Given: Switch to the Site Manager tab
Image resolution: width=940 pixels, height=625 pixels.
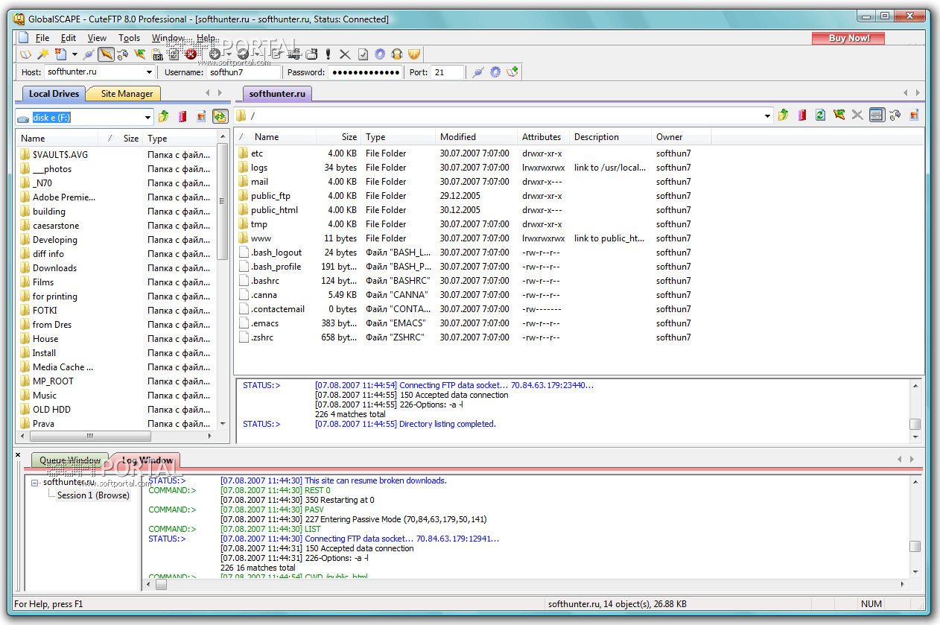Looking at the screenshot, I should (x=127, y=94).
